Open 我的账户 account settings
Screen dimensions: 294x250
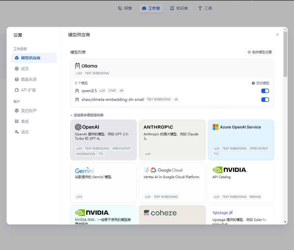click(34, 111)
